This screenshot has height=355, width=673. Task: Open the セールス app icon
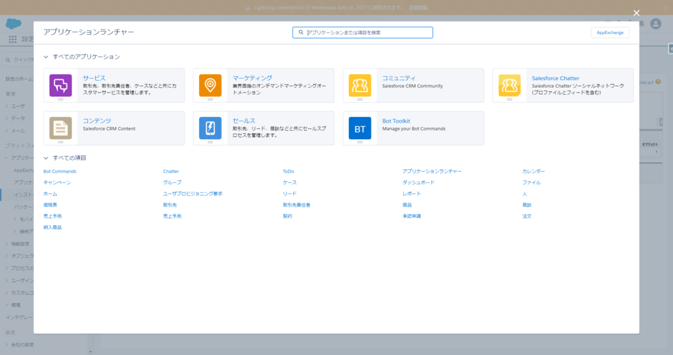(x=210, y=128)
